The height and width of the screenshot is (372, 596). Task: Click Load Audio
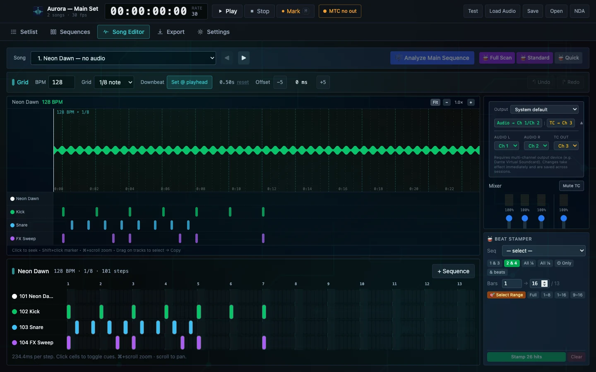[x=502, y=11]
